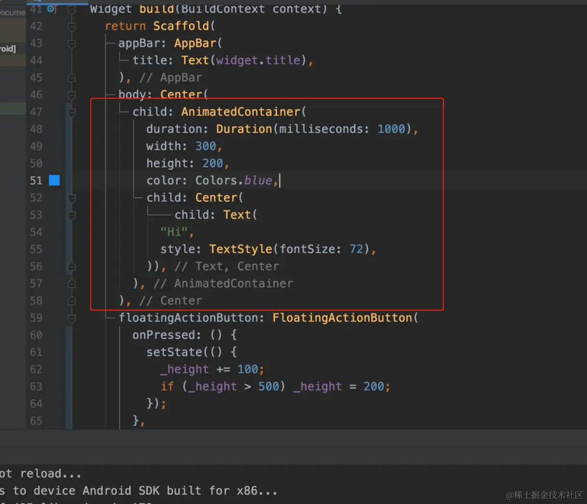Collapse the fold end marker on line 45
587x504 pixels.
72,77
